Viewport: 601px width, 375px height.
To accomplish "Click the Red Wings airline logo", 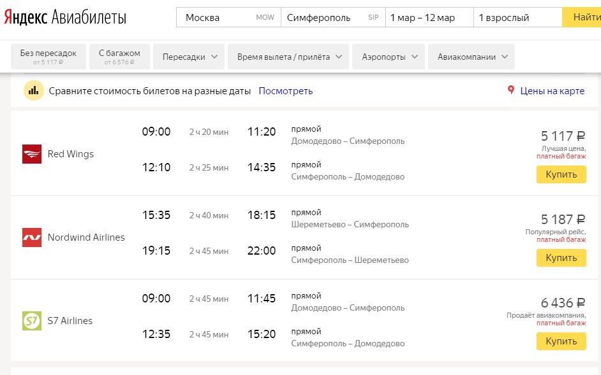I will (x=32, y=154).
